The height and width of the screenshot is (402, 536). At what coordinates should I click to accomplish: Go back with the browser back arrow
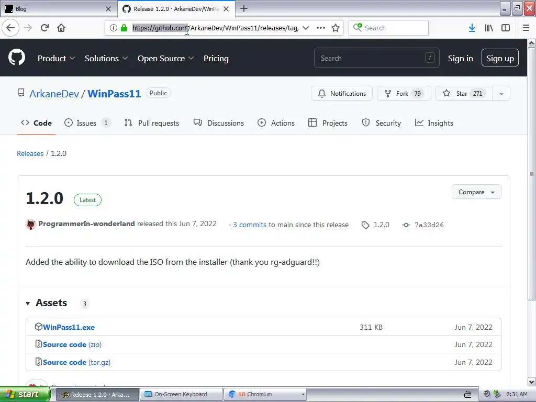click(10, 28)
